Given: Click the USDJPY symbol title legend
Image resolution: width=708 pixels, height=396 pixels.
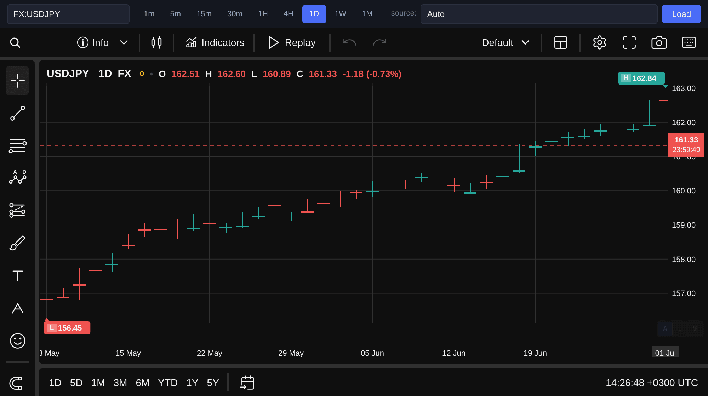Looking at the screenshot, I should [68, 74].
